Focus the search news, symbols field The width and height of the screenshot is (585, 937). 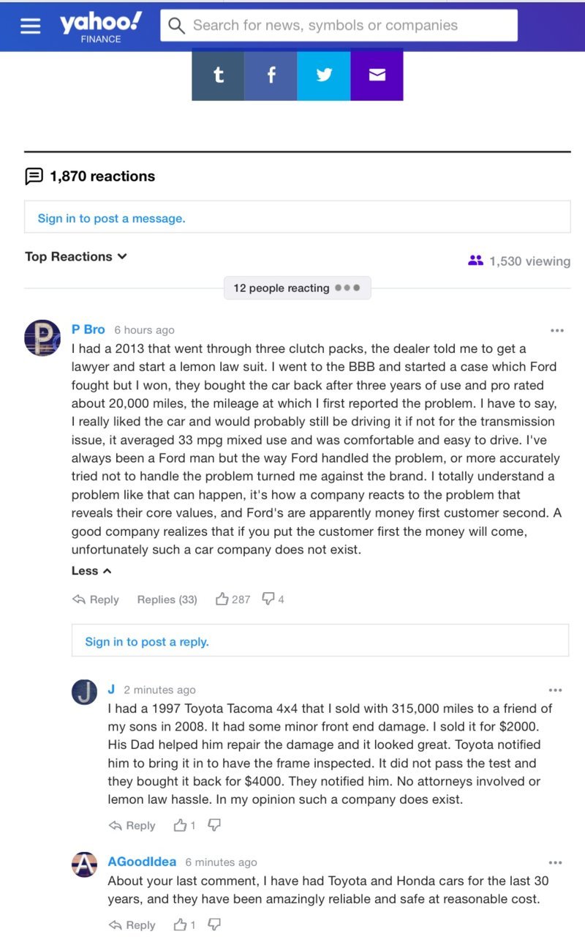click(x=339, y=26)
